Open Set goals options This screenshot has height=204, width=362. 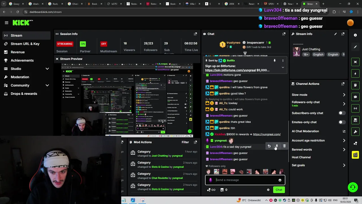click(318, 165)
